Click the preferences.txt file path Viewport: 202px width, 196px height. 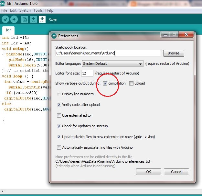tap(103, 161)
